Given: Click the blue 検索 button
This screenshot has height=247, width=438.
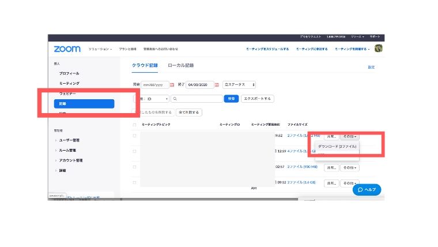Looking at the screenshot, I should (x=231, y=99).
